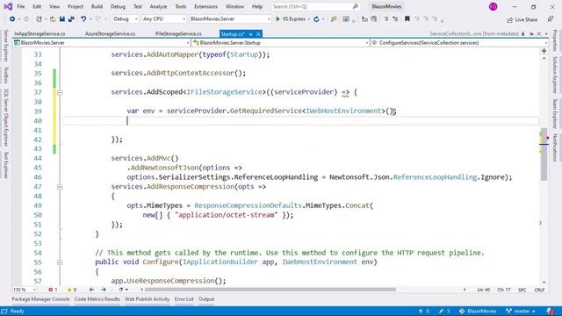Collapse the AddResponseCompression code block
This screenshot has width=562, height=316.
coord(60,187)
